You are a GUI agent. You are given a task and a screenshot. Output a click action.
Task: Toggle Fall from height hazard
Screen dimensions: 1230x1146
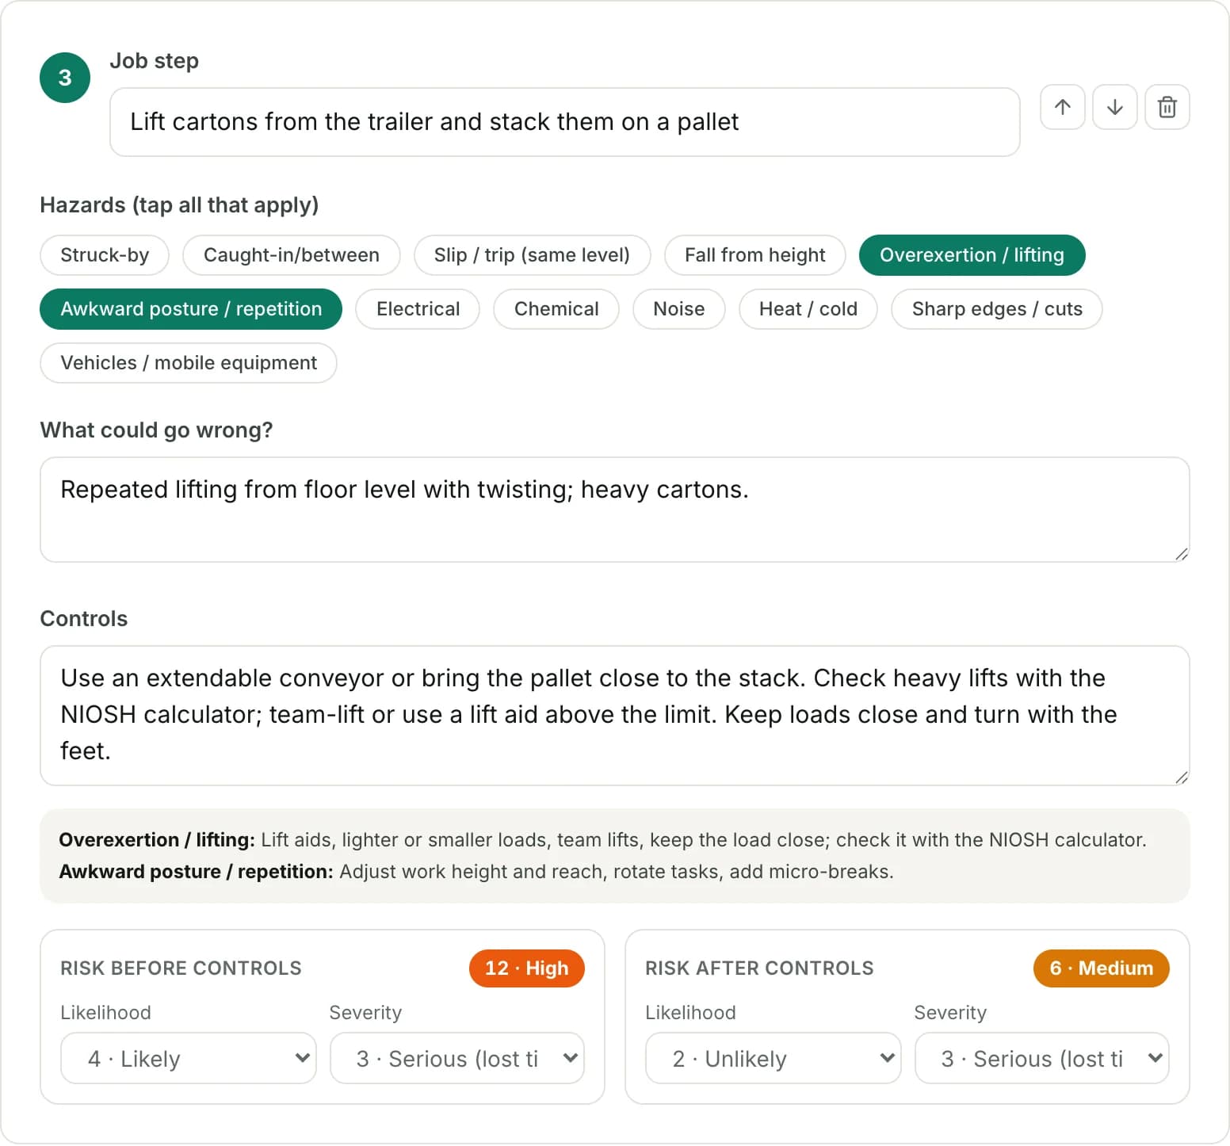pyautogui.click(x=754, y=255)
